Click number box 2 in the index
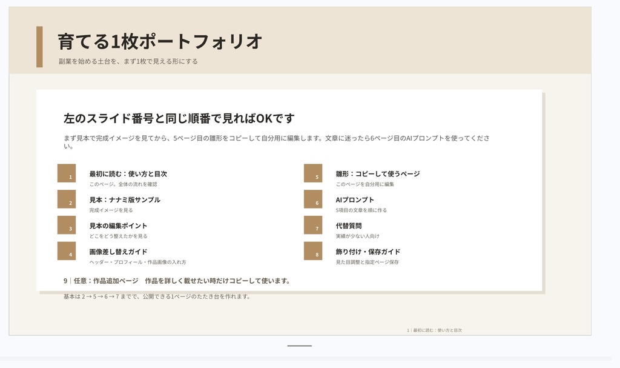 [x=67, y=199]
